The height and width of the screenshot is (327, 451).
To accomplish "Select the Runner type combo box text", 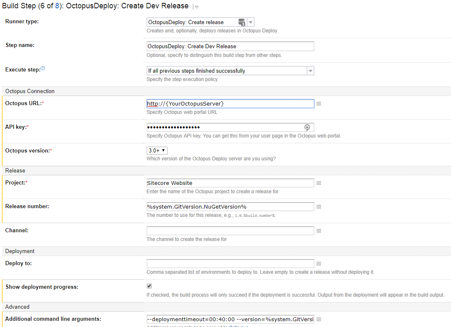I will (186, 22).
